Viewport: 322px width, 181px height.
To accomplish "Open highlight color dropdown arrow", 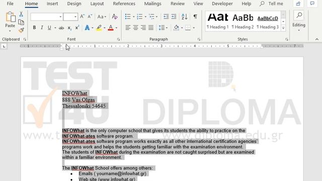I will coord(105,28).
